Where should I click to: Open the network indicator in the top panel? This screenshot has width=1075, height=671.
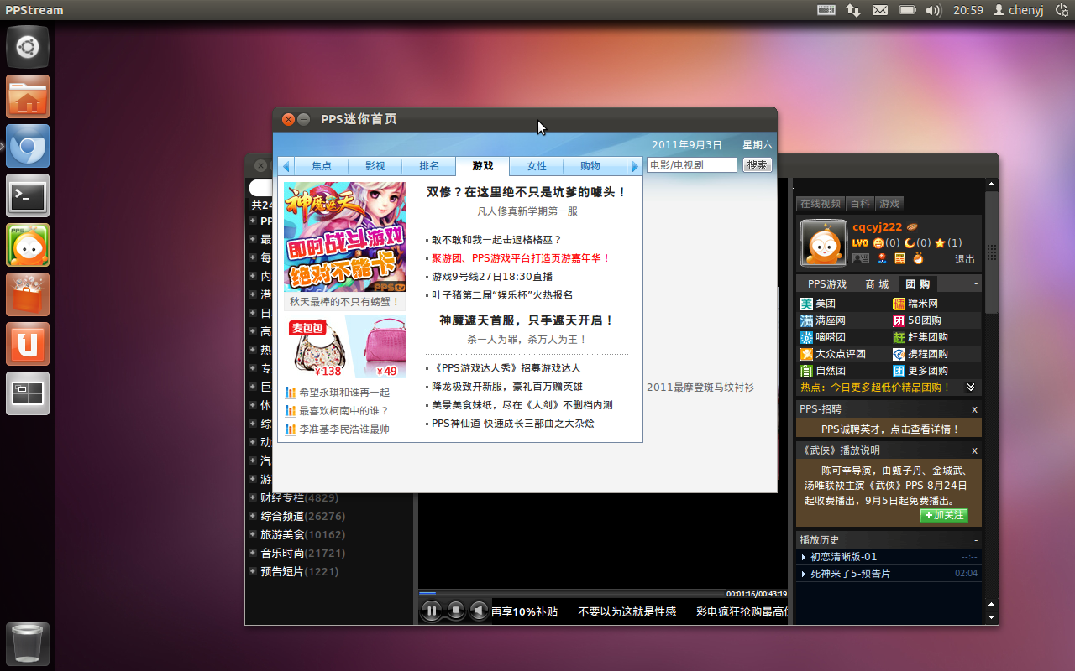pyautogui.click(x=853, y=10)
